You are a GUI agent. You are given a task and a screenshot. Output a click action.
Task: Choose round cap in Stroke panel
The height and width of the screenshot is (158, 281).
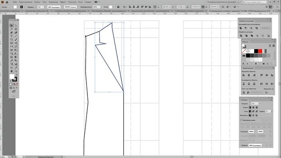click(253, 108)
